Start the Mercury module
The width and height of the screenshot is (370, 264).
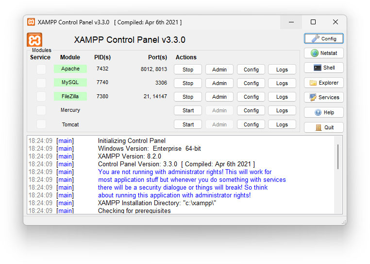[188, 110]
